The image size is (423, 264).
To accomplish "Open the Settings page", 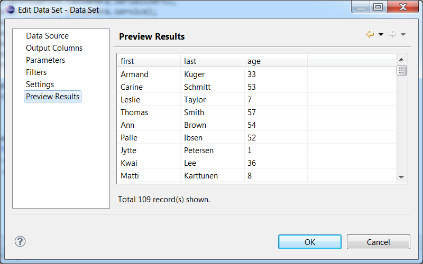I will [40, 84].
